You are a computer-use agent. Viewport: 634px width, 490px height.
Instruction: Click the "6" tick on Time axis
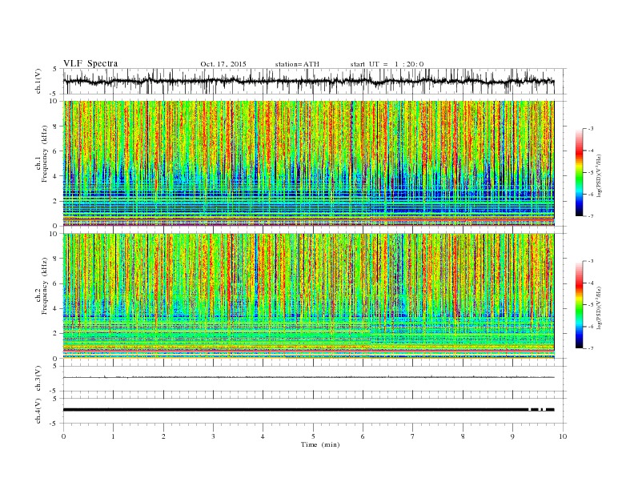click(x=363, y=436)
